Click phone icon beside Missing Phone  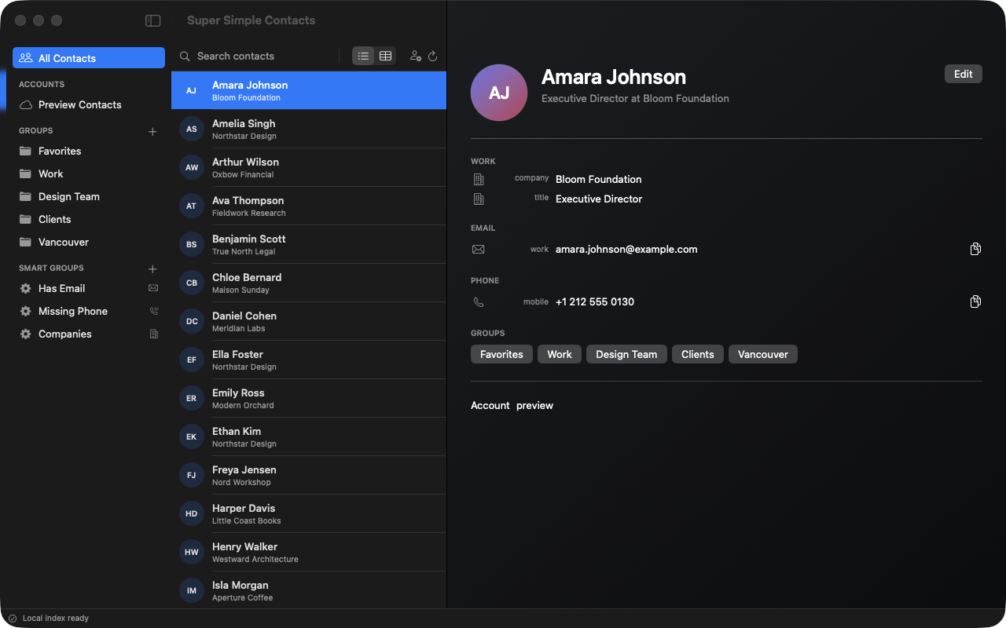point(153,311)
